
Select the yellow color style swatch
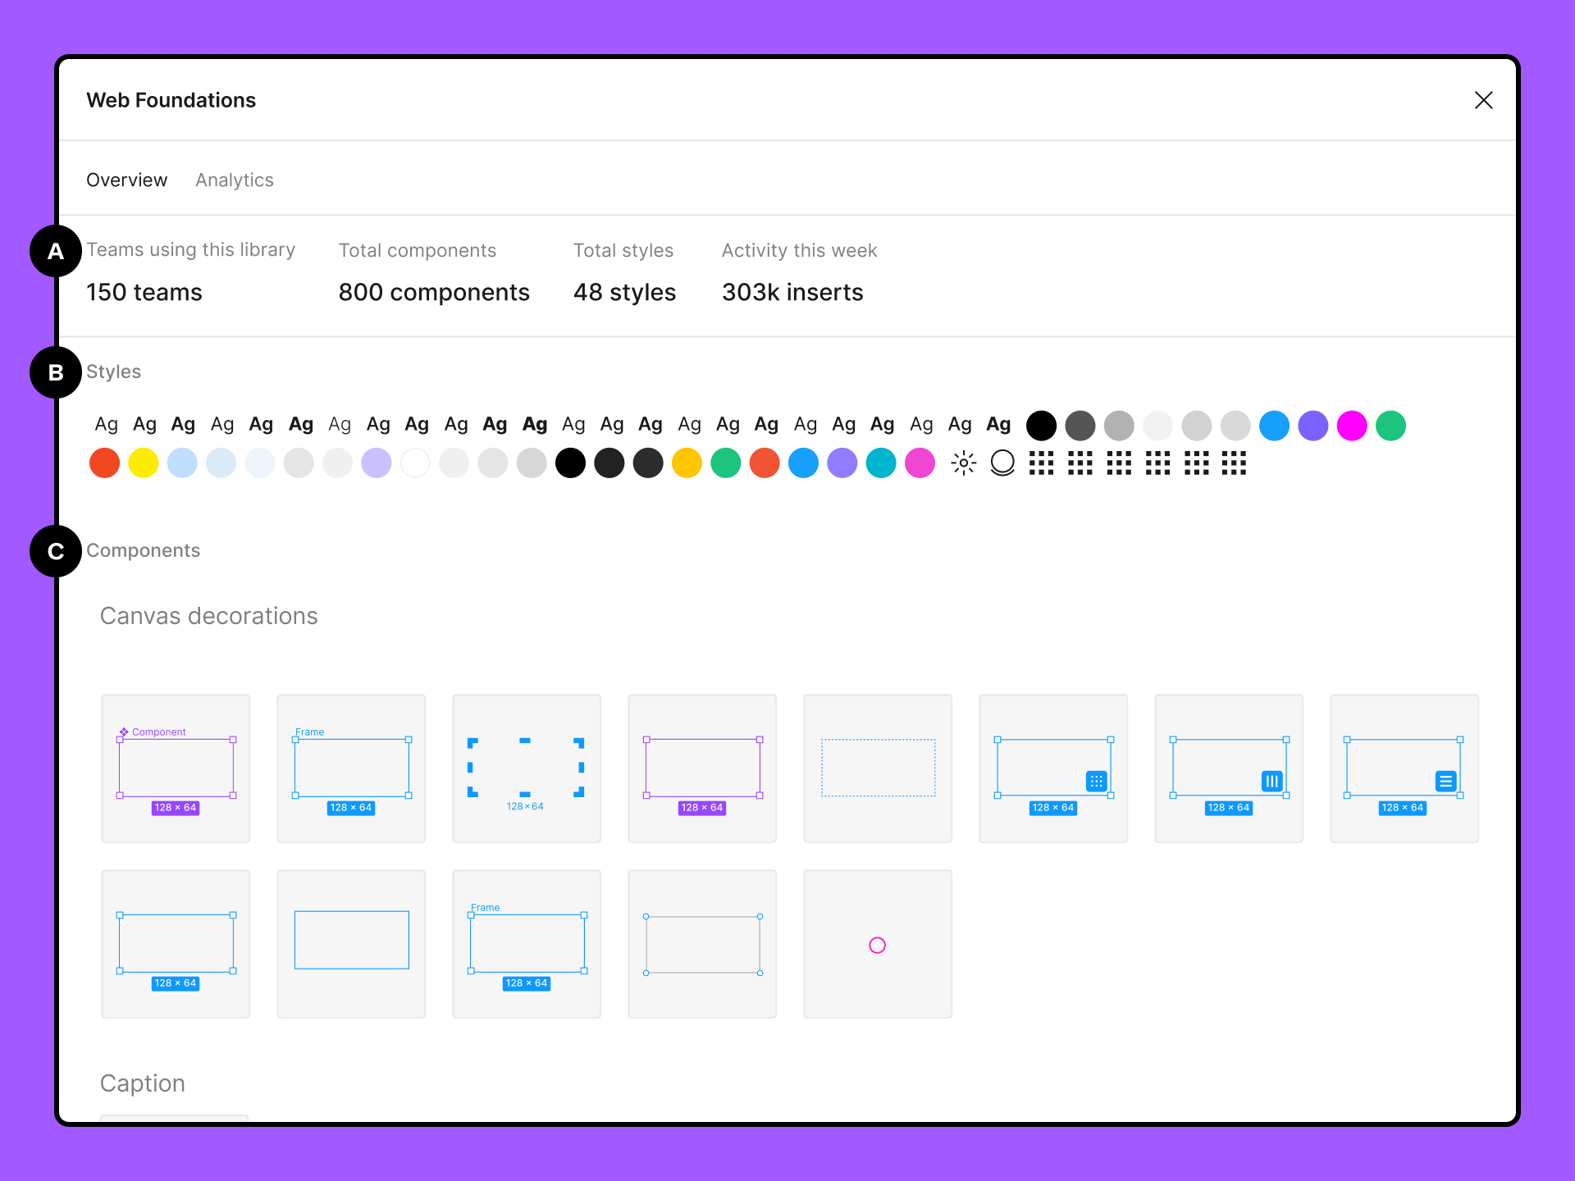144,463
